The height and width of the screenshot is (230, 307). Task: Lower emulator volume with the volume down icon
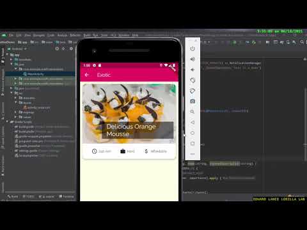pos(193,70)
